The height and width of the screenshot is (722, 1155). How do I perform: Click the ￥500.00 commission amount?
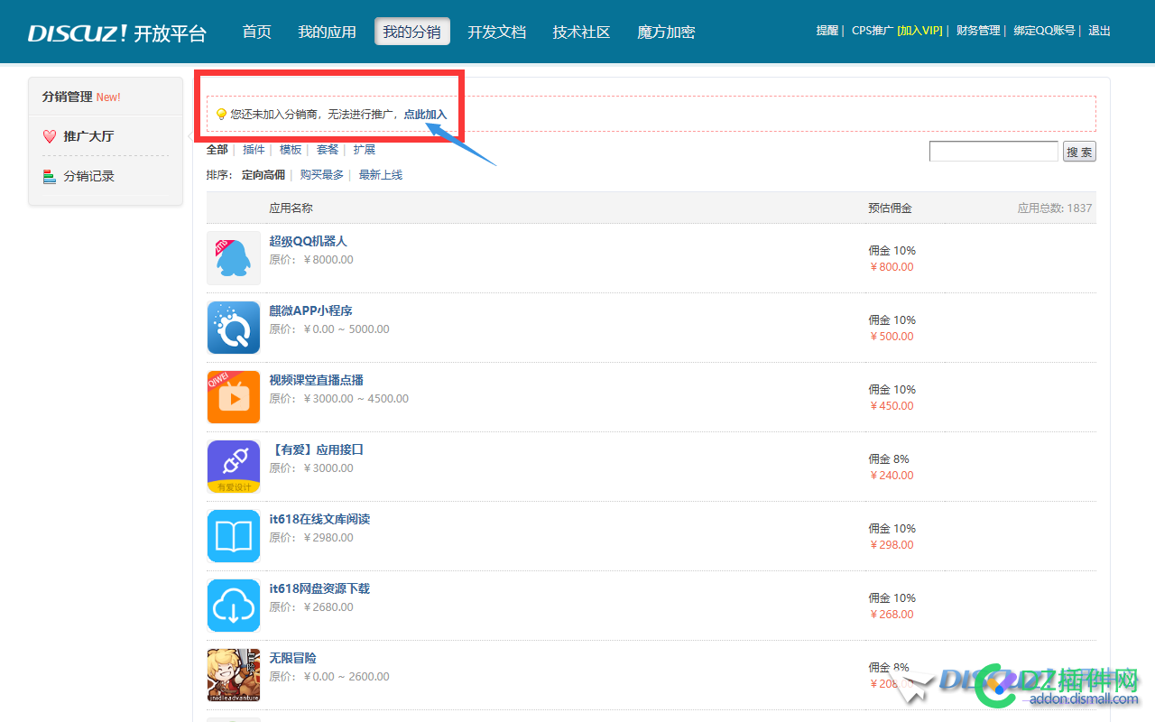(891, 337)
